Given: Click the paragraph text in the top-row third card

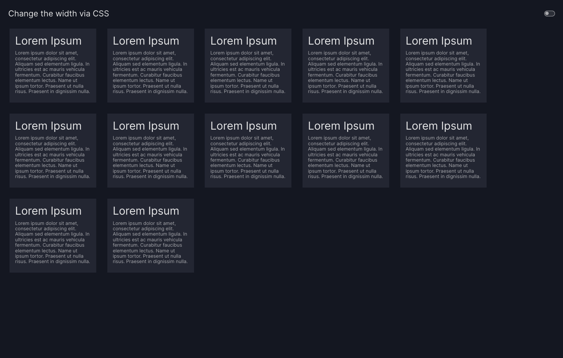Looking at the screenshot, I should point(248,72).
